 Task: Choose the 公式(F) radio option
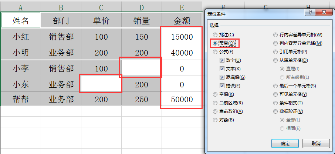[223, 52]
